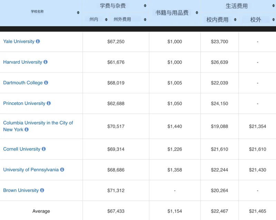Click info icon beside Princeton University
Screen dimensions: 276x220
pyautogui.click(x=49, y=103)
